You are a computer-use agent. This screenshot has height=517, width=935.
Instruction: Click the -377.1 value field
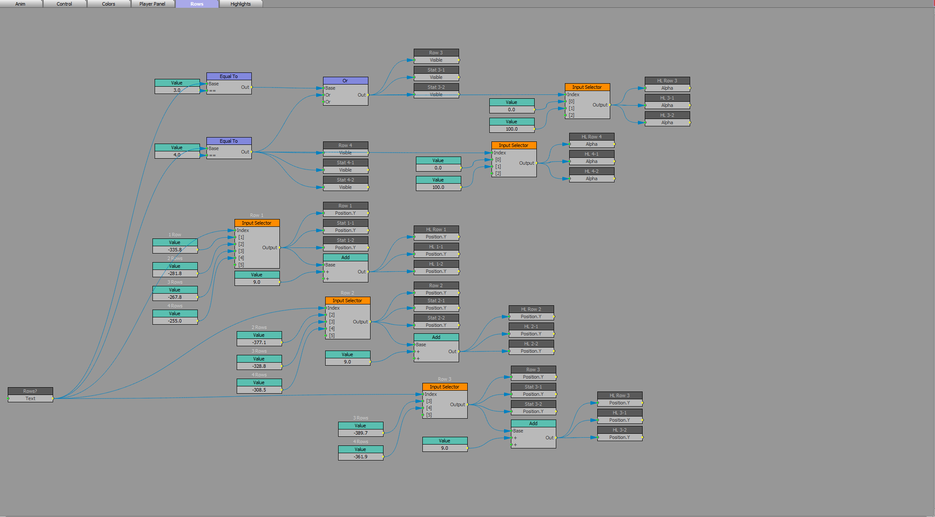[259, 342]
